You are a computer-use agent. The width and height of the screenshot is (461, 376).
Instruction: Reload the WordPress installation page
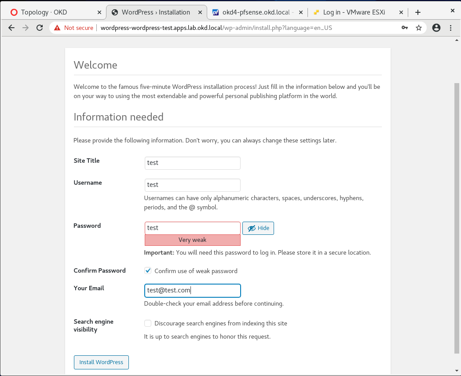[x=40, y=28]
